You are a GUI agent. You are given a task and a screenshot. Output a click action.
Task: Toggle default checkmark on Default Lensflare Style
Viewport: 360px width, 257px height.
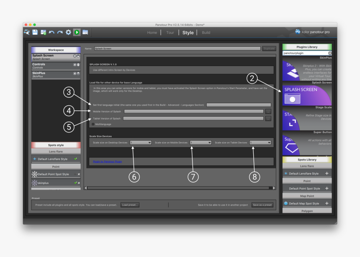click(75, 159)
